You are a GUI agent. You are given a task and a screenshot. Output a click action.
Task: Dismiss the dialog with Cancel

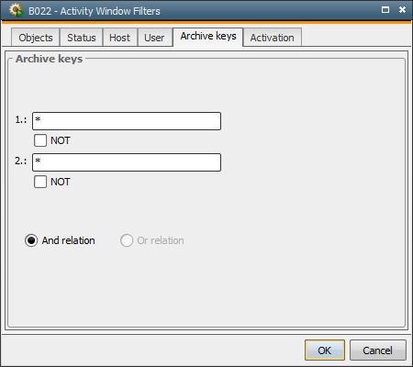coord(378,350)
